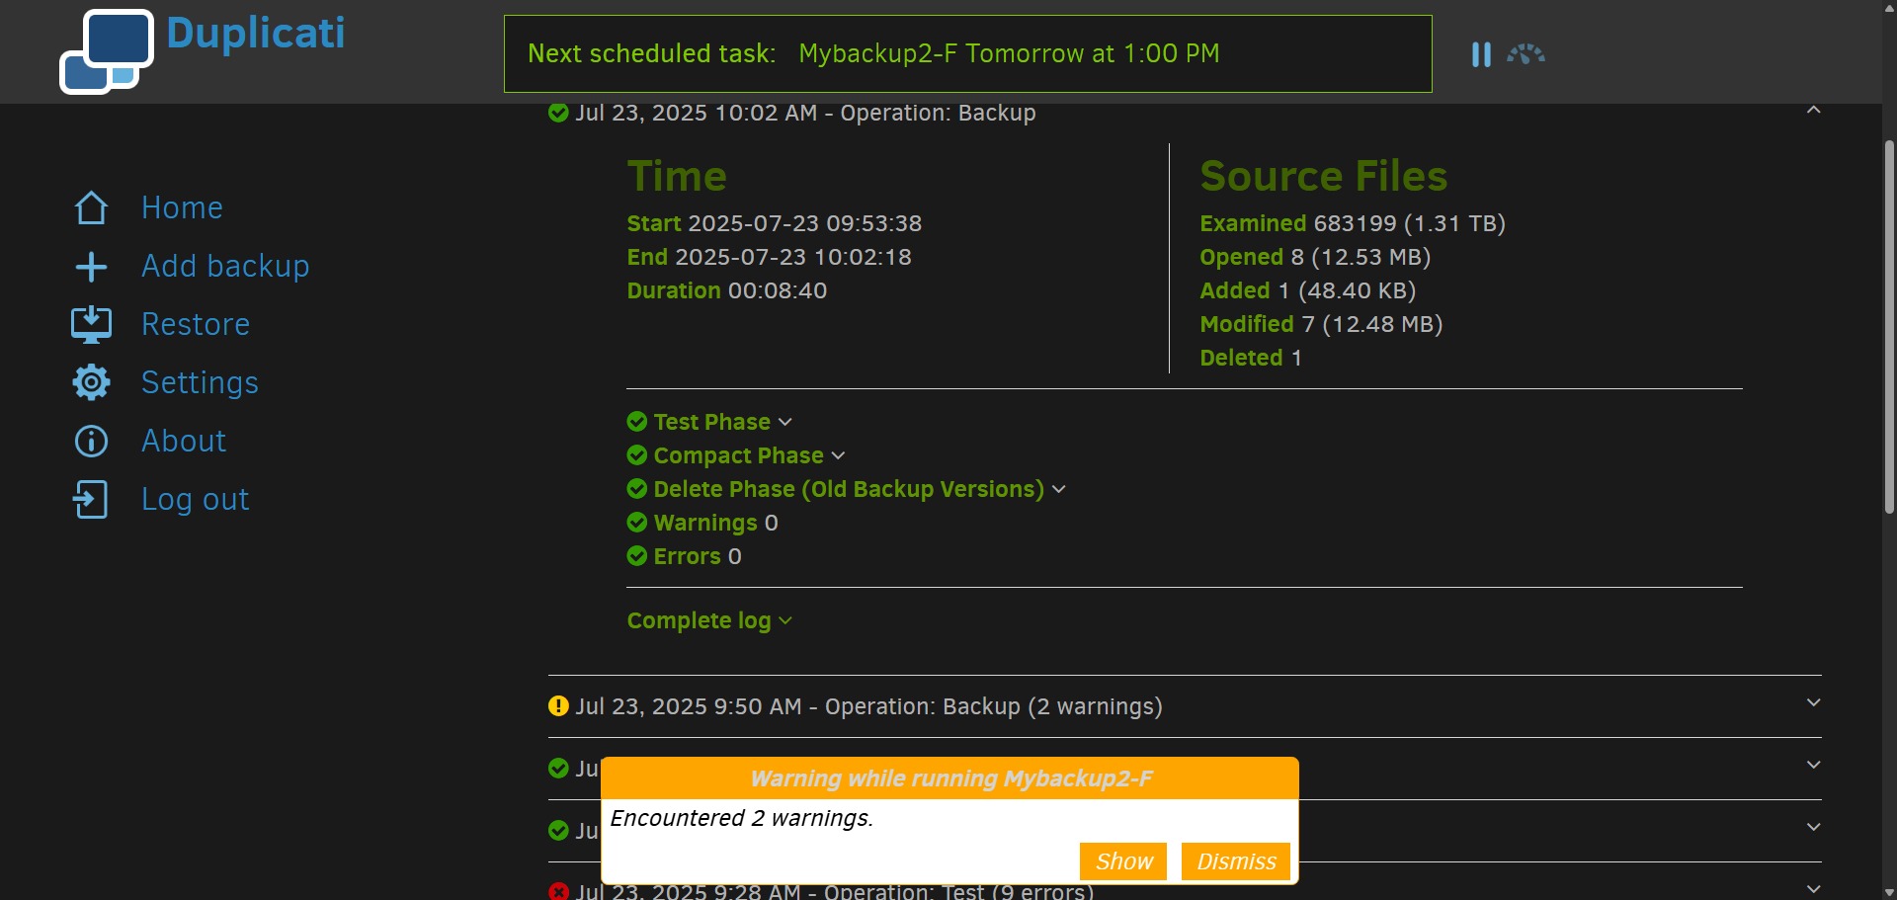Select Log out in sidebar
This screenshot has width=1897, height=900.
pos(195,499)
